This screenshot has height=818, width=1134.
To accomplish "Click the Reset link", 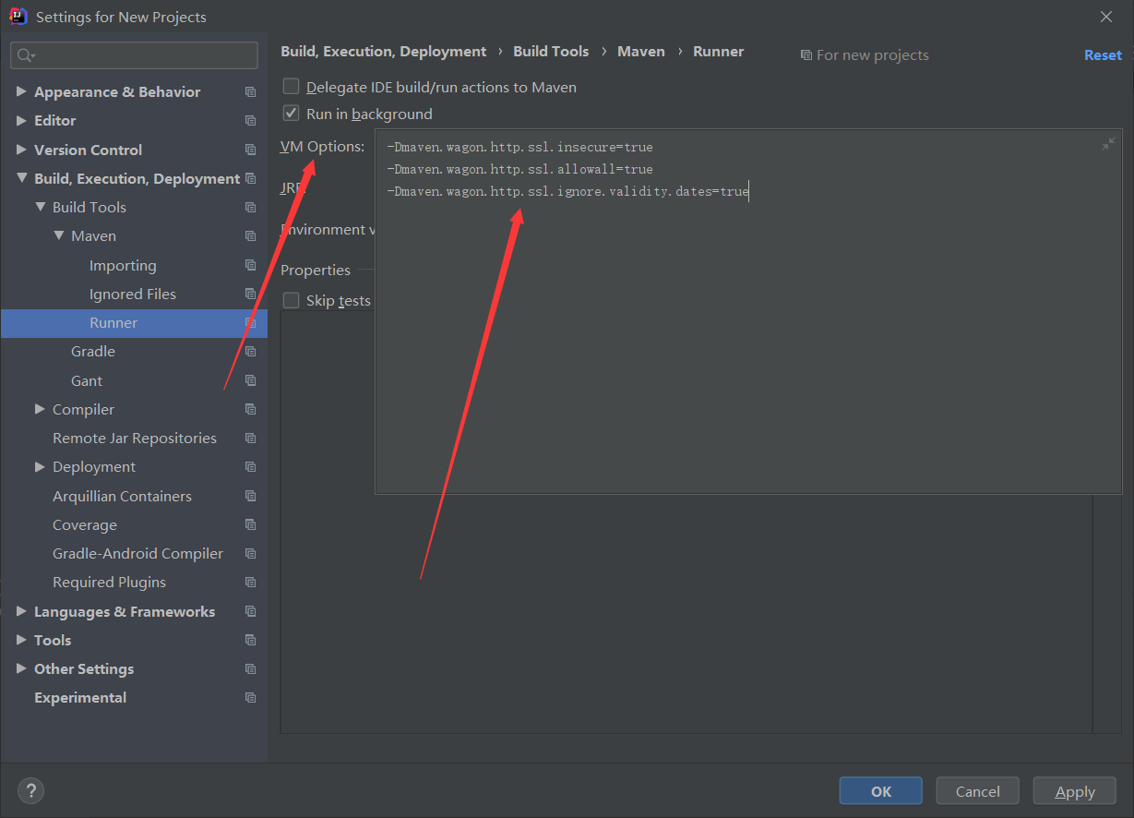I will 1103,55.
